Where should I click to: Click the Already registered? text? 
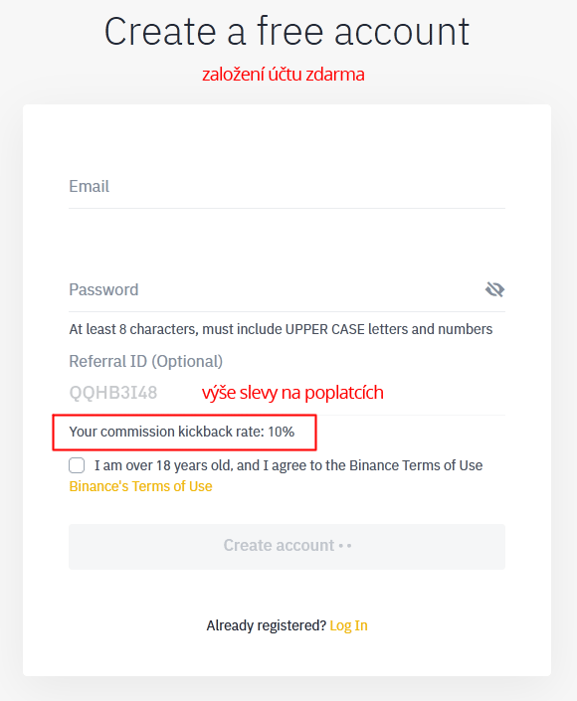click(x=267, y=625)
